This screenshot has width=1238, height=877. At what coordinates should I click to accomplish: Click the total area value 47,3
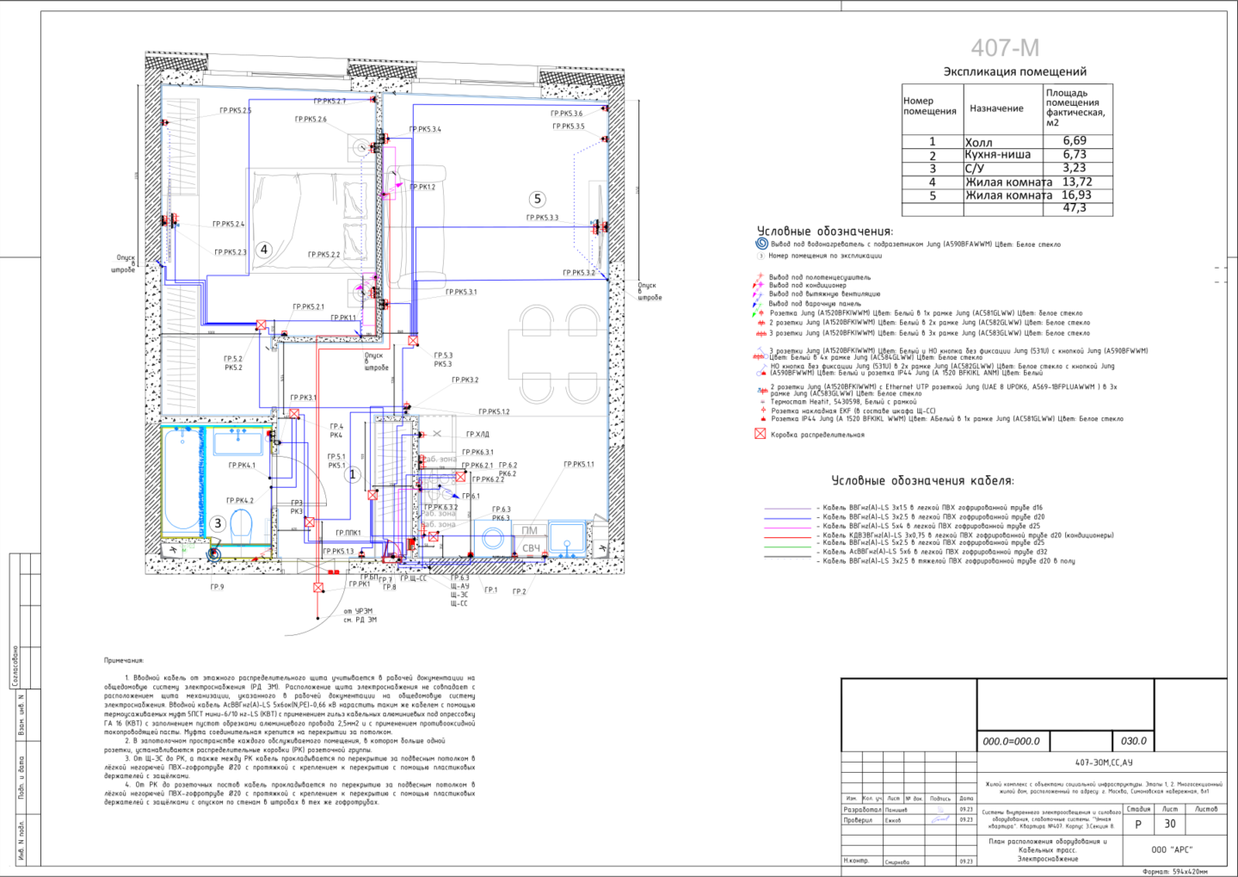coord(1075,208)
